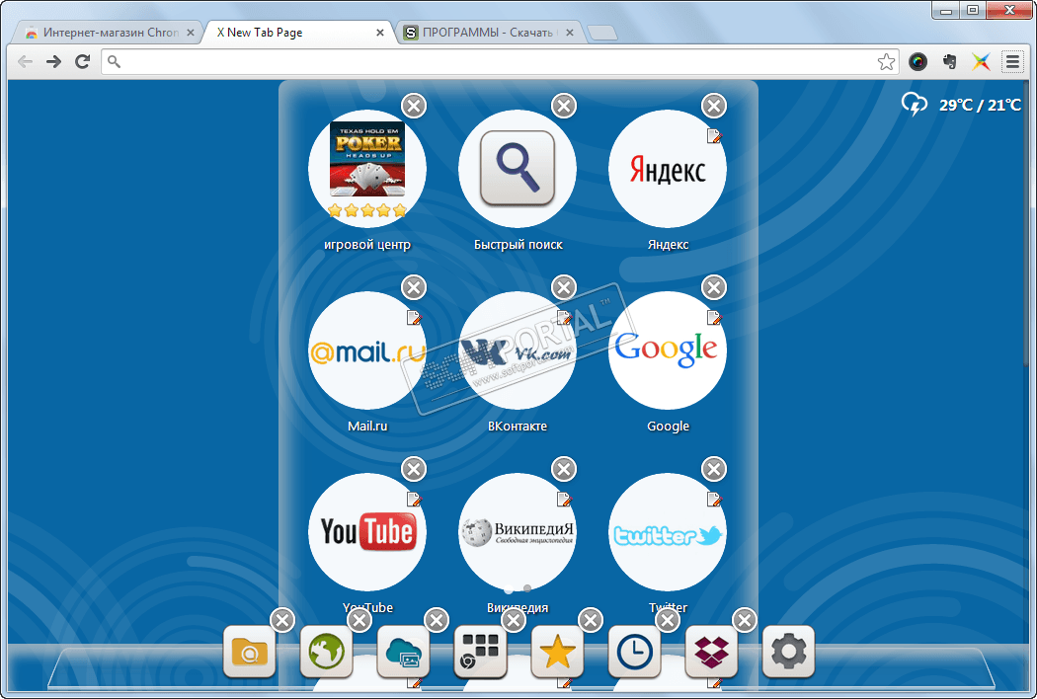Image resolution: width=1037 pixels, height=699 pixels.
Task: Open the Mail.ru speed dial tile
Action: [x=367, y=350]
